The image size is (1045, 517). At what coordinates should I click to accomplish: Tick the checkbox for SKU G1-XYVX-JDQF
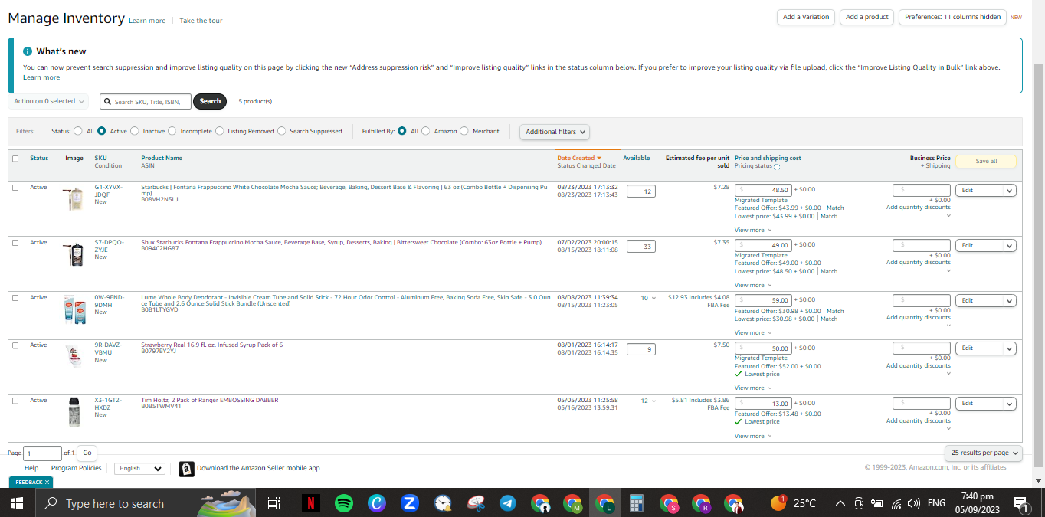(15, 188)
